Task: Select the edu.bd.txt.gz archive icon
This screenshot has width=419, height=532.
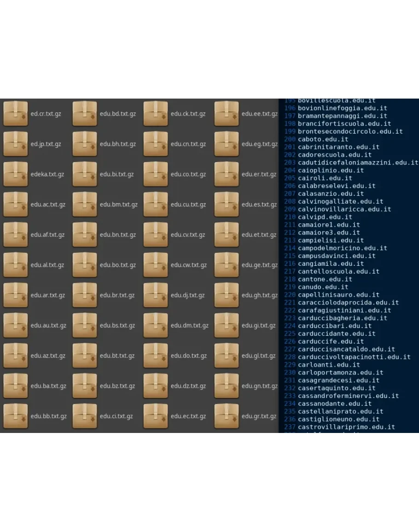Action: [85, 114]
